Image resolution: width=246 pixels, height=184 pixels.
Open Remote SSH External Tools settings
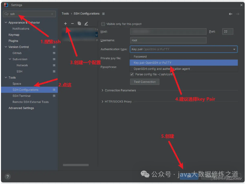pos(31,102)
